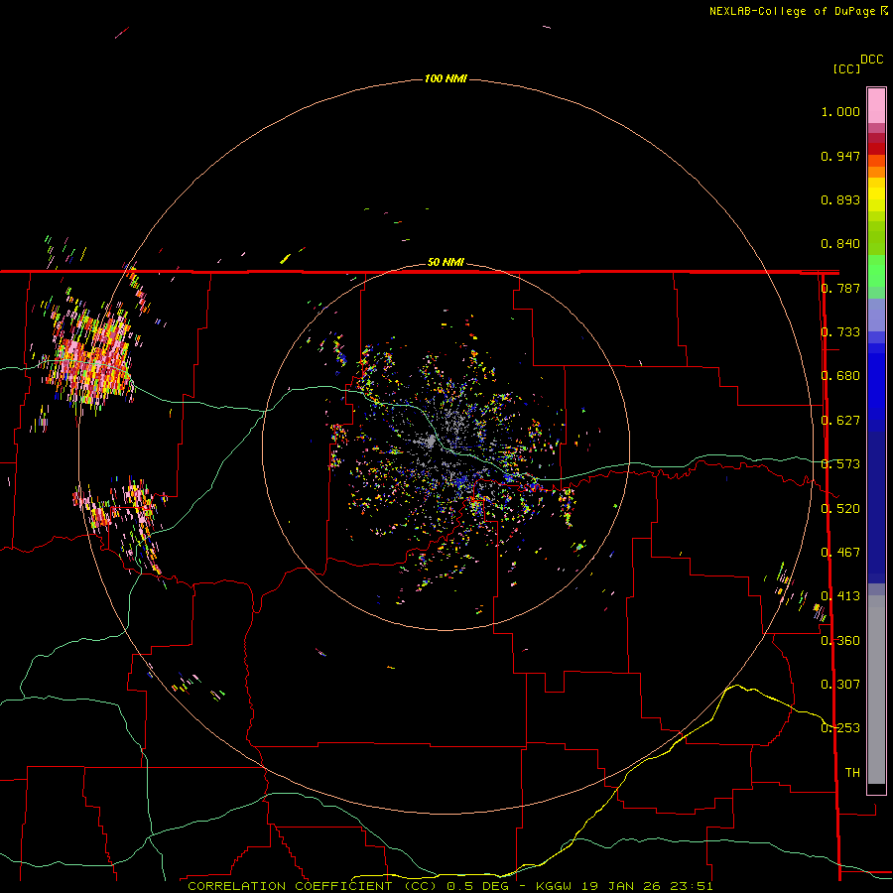Click the [CC] legend unit label

tap(846, 68)
